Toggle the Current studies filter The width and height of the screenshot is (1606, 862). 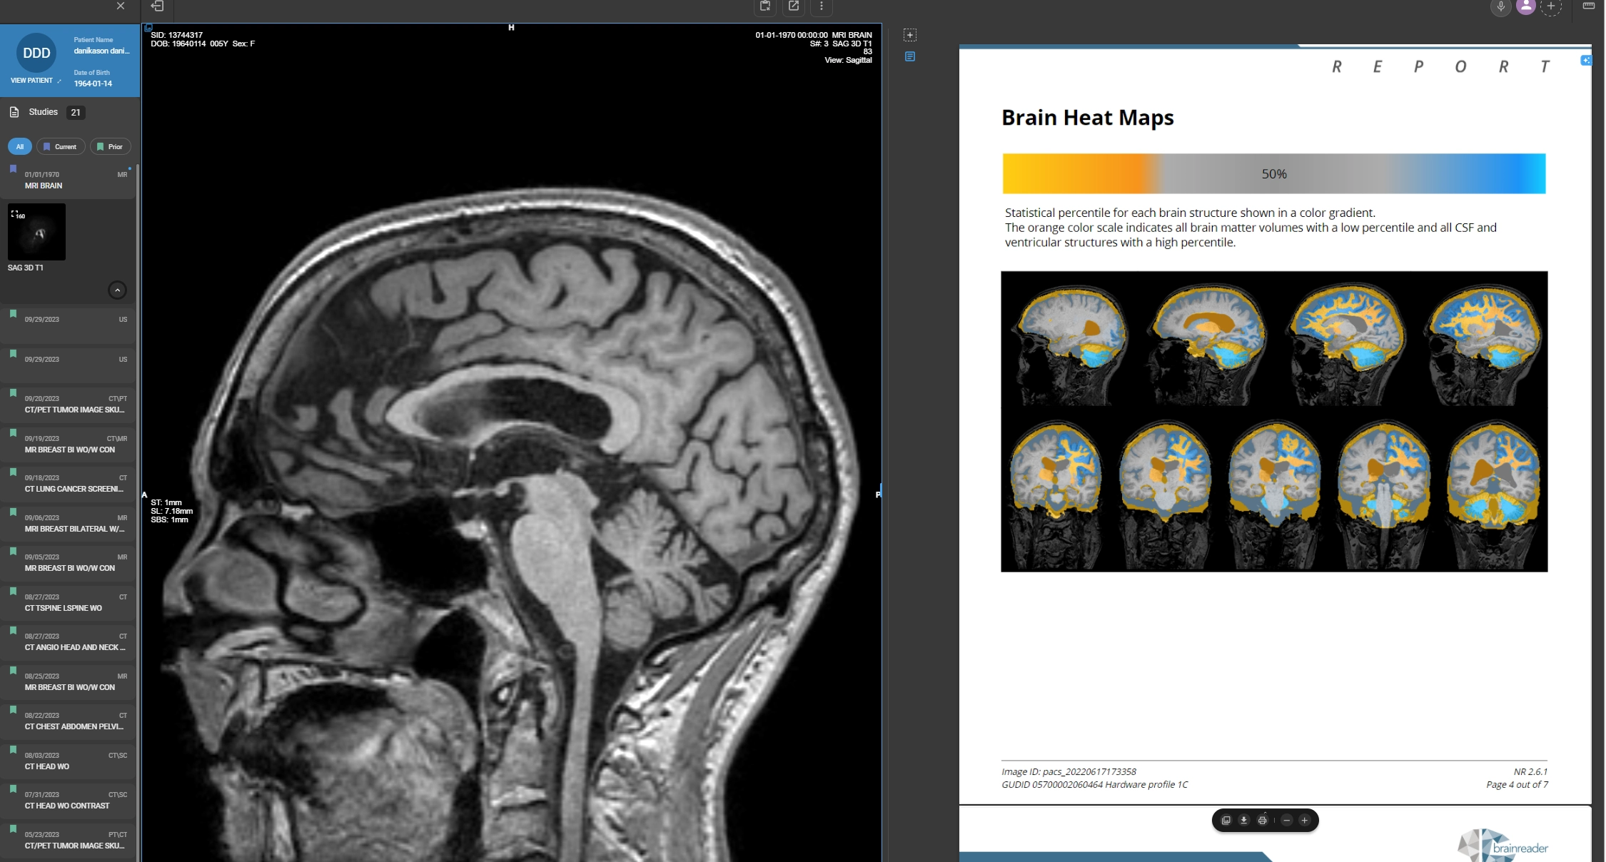click(x=61, y=146)
